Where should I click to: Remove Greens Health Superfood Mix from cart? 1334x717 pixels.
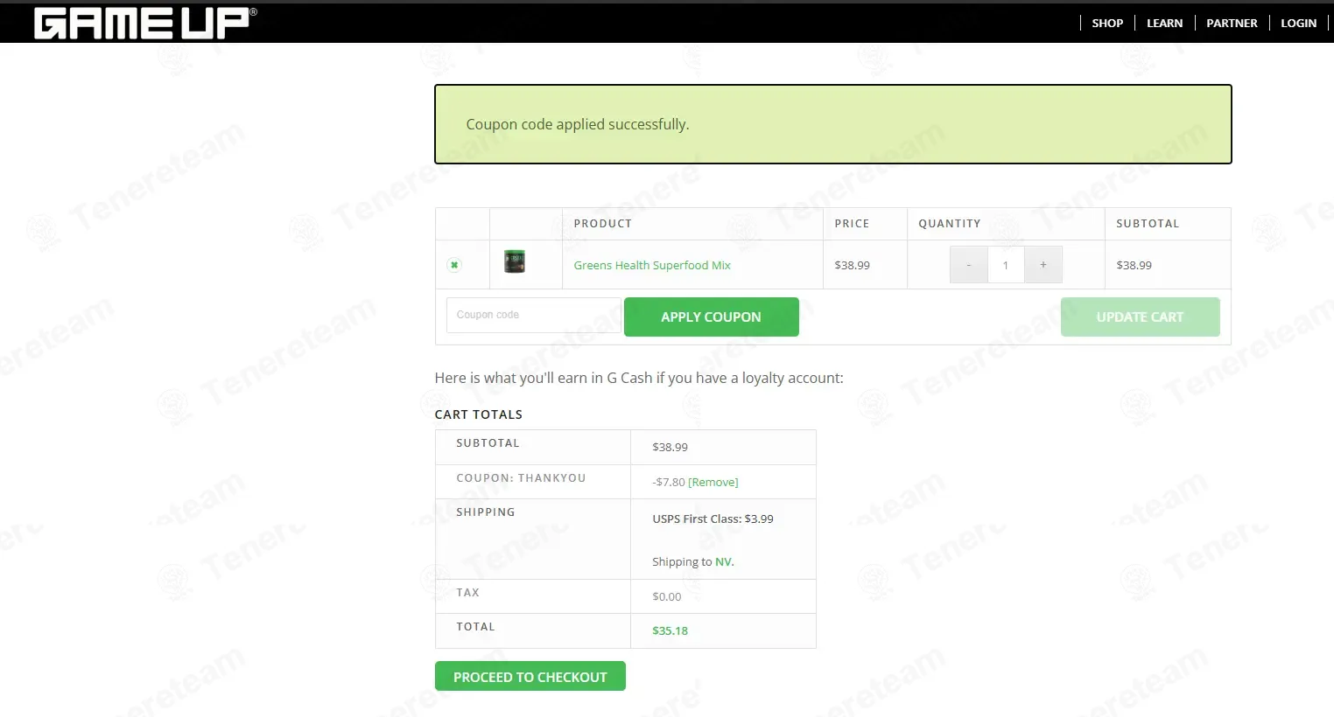[x=453, y=265]
